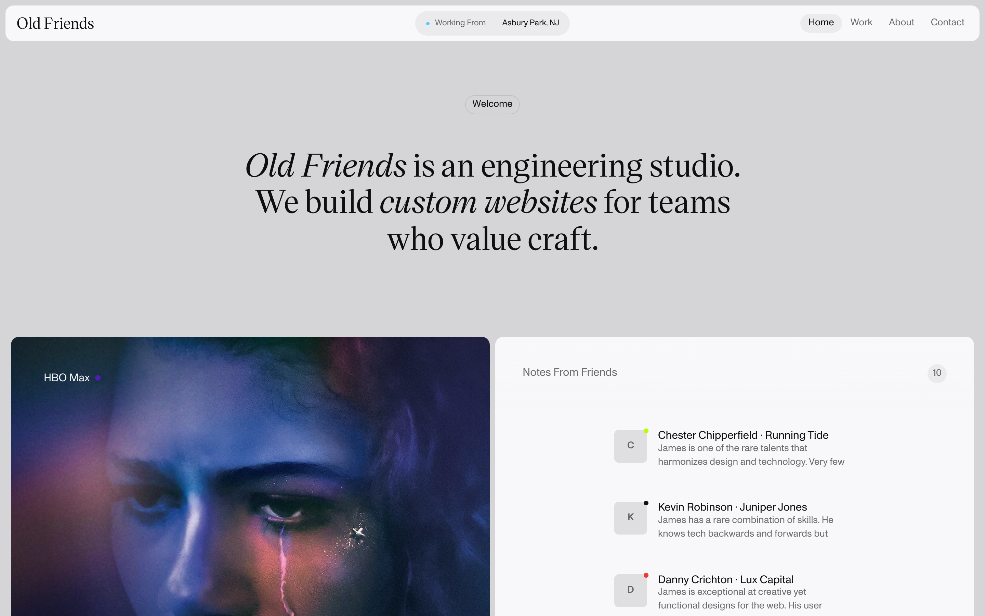Click the purple dot beside HBO Max
Screen dimensions: 985x616
[98, 378]
